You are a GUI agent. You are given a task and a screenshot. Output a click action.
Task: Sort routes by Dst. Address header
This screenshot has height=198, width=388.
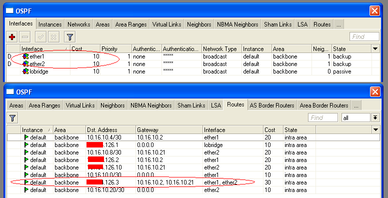(x=110, y=129)
